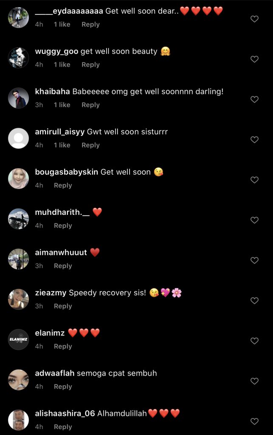
Task: Toggle like on ____eydaaaaaaaa's comment
Action: (x=254, y=19)
